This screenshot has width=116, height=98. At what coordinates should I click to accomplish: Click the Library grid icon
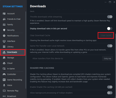pos(4,47)
